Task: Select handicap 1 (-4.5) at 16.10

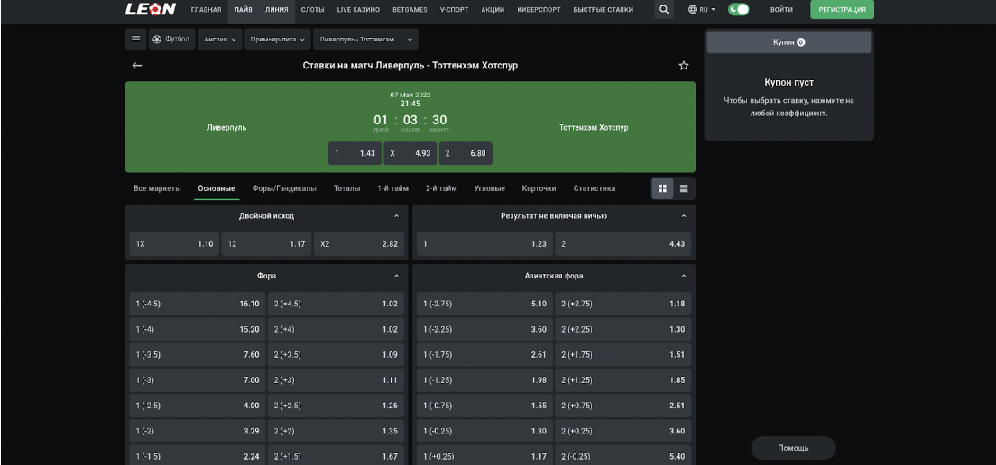Action: 197,304
